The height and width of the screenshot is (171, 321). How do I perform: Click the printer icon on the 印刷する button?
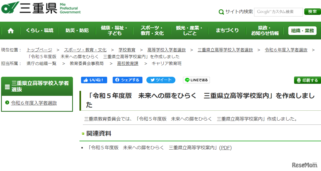[299, 80]
